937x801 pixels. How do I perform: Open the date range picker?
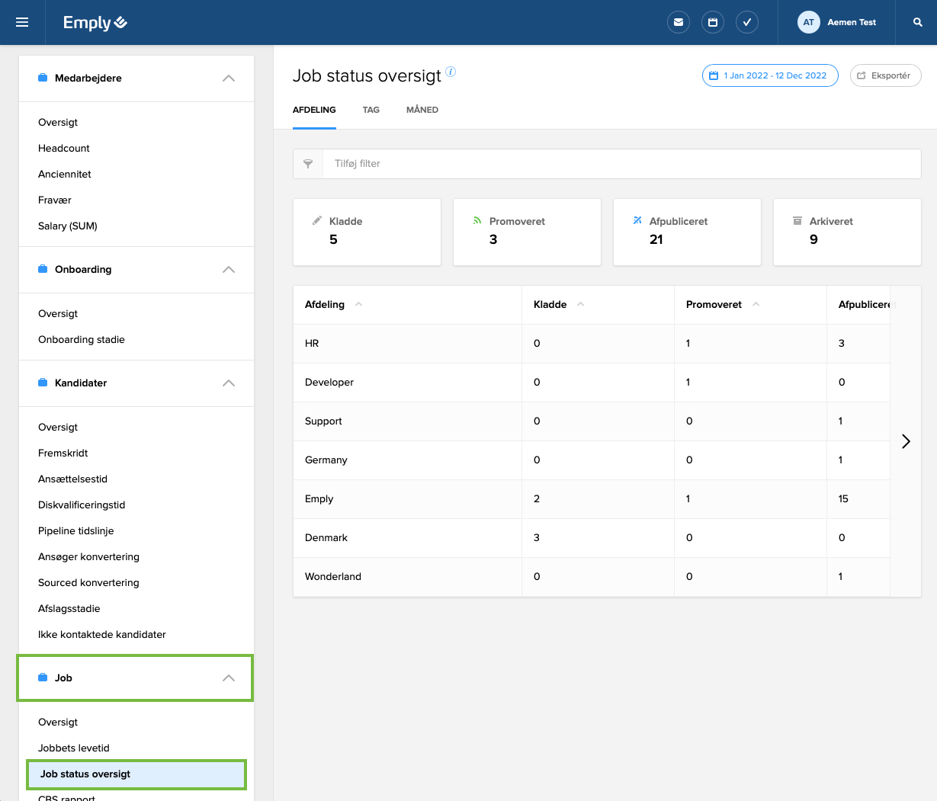tap(769, 75)
